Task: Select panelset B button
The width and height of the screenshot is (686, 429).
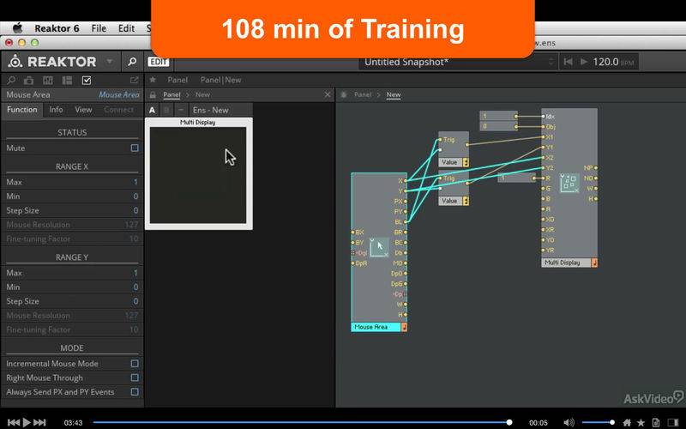Action: click(x=166, y=110)
